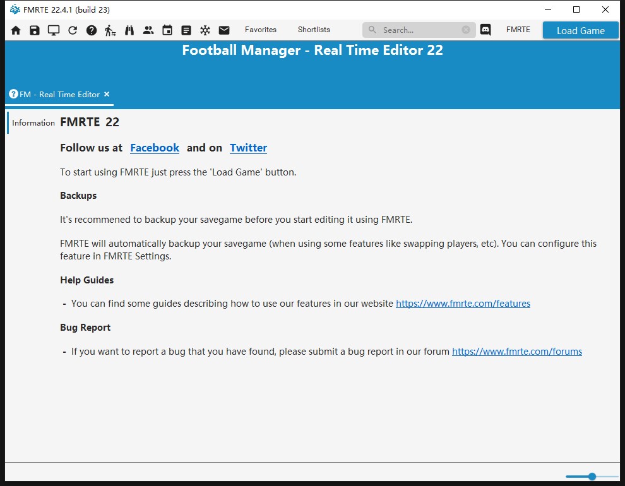Image resolution: width=625 pixels, height=486 pixels.
Task: Open the envelope mail icon
Action: tap(224, 30)
